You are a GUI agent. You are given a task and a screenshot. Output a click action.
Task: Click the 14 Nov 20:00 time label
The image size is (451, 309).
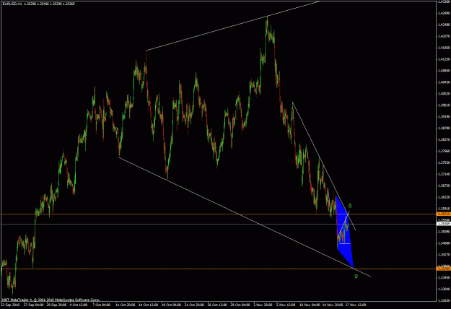[332, 305]
